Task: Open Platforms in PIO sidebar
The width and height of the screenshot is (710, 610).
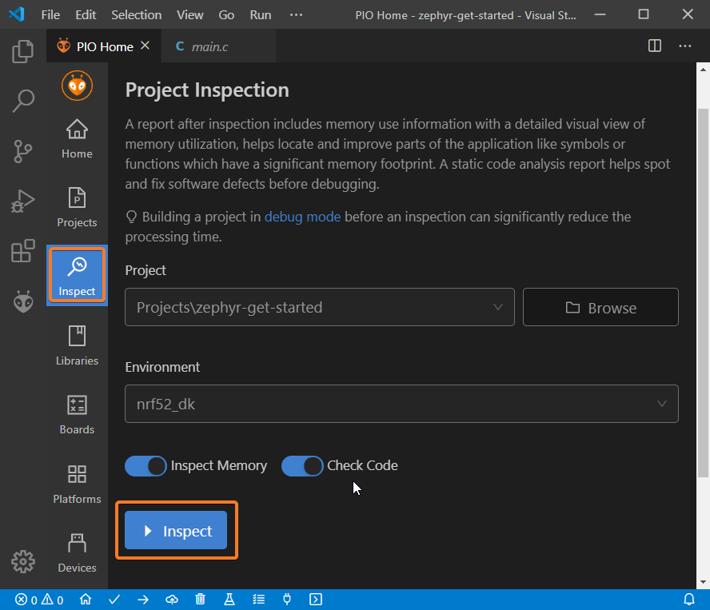Action: tap(77, 484)
